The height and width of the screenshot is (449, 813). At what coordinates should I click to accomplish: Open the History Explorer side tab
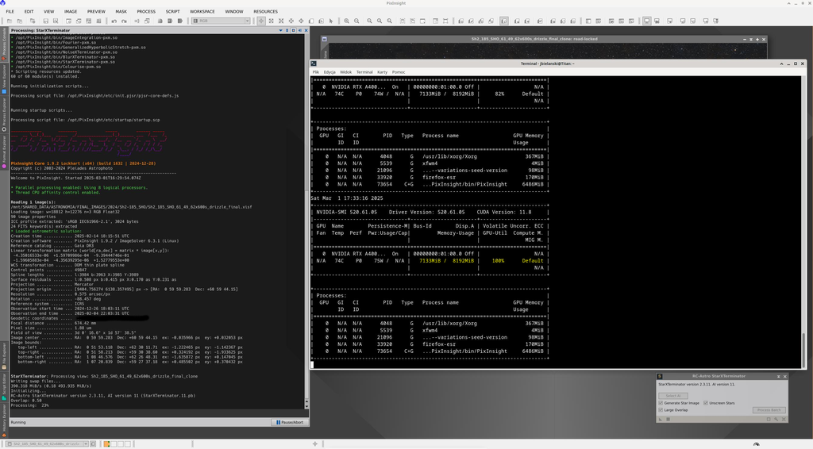pos(4,420)
